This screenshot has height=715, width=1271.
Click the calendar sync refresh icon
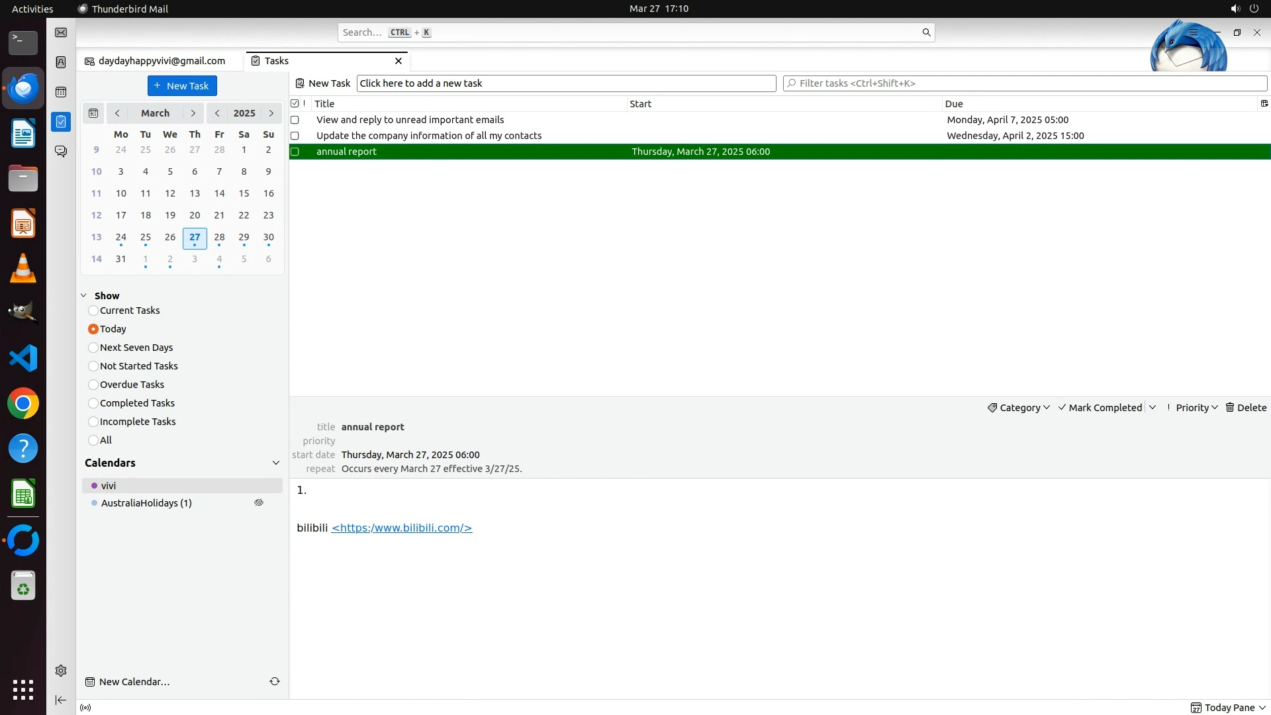tap(275, 681)
